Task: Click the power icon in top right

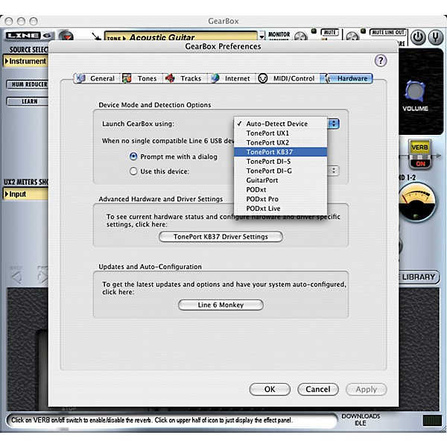Action: [418, 37]
